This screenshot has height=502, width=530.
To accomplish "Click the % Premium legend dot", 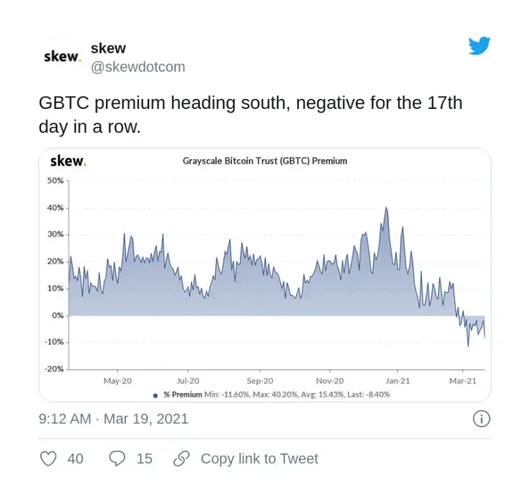I will [156, 395].
